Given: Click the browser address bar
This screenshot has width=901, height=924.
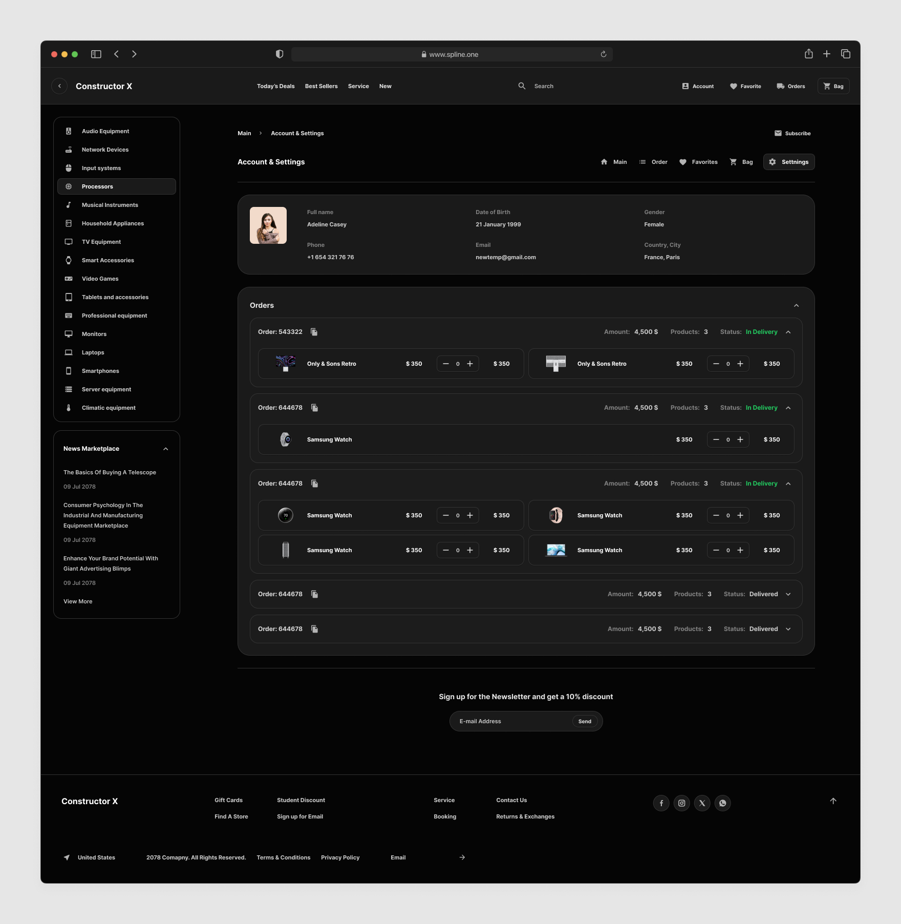Looking at the screenshot, I should click(452, 54).
